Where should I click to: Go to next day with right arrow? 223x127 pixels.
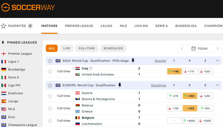coord(217,49)
